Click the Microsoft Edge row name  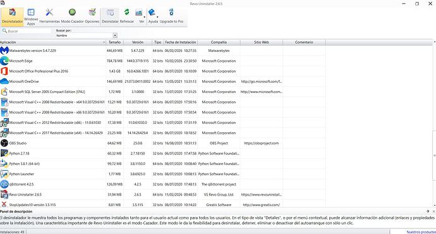tap(21, 61)
